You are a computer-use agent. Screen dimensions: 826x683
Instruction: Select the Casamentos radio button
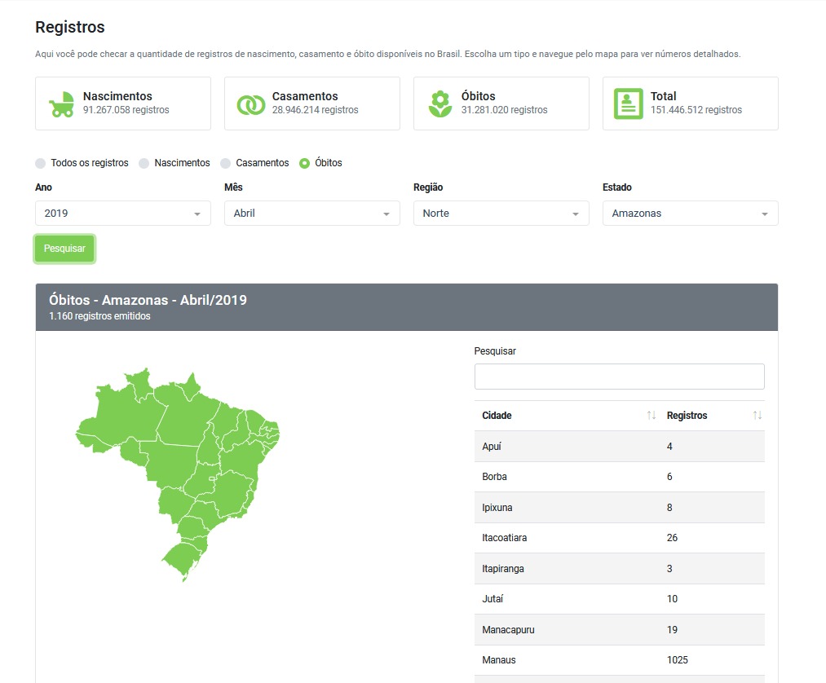point(226,163)
